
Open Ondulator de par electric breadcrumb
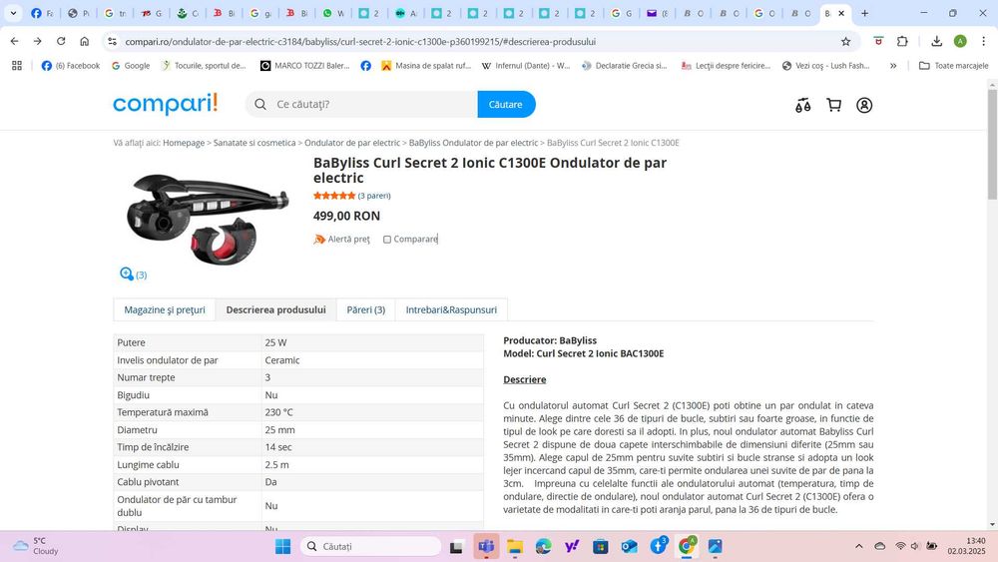point(352,143)
